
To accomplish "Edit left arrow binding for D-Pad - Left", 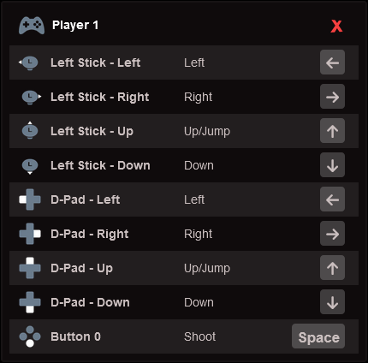I will point(332,199).
